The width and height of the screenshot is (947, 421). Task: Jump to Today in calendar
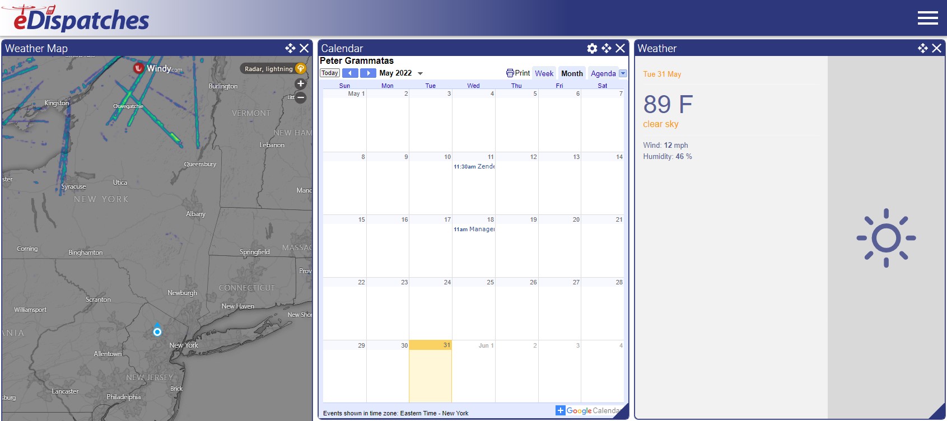[x=330, y=73]
